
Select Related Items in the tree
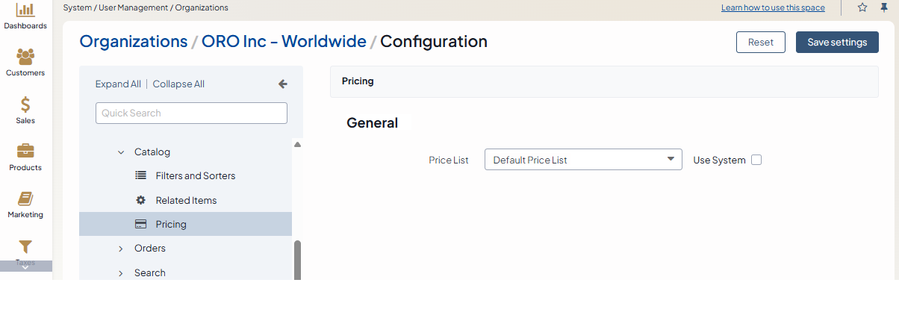[x=186, y=201]
